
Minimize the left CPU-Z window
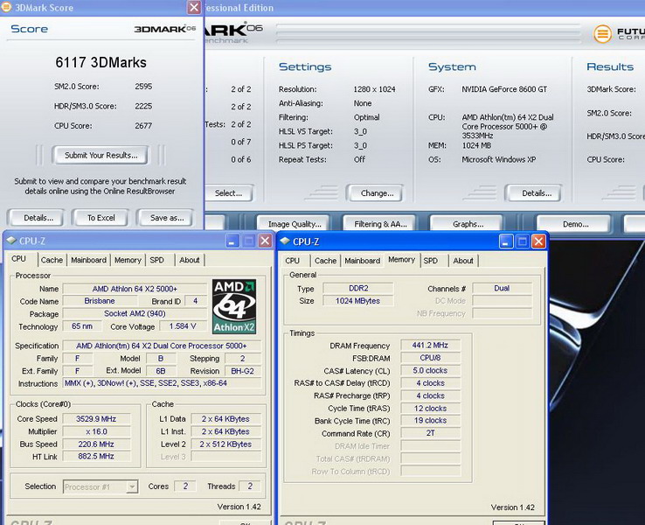coord(232,241)
